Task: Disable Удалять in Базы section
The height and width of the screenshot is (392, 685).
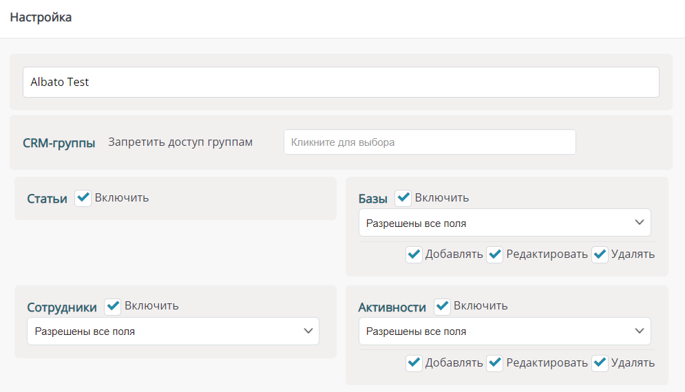Action: point(600,254)
